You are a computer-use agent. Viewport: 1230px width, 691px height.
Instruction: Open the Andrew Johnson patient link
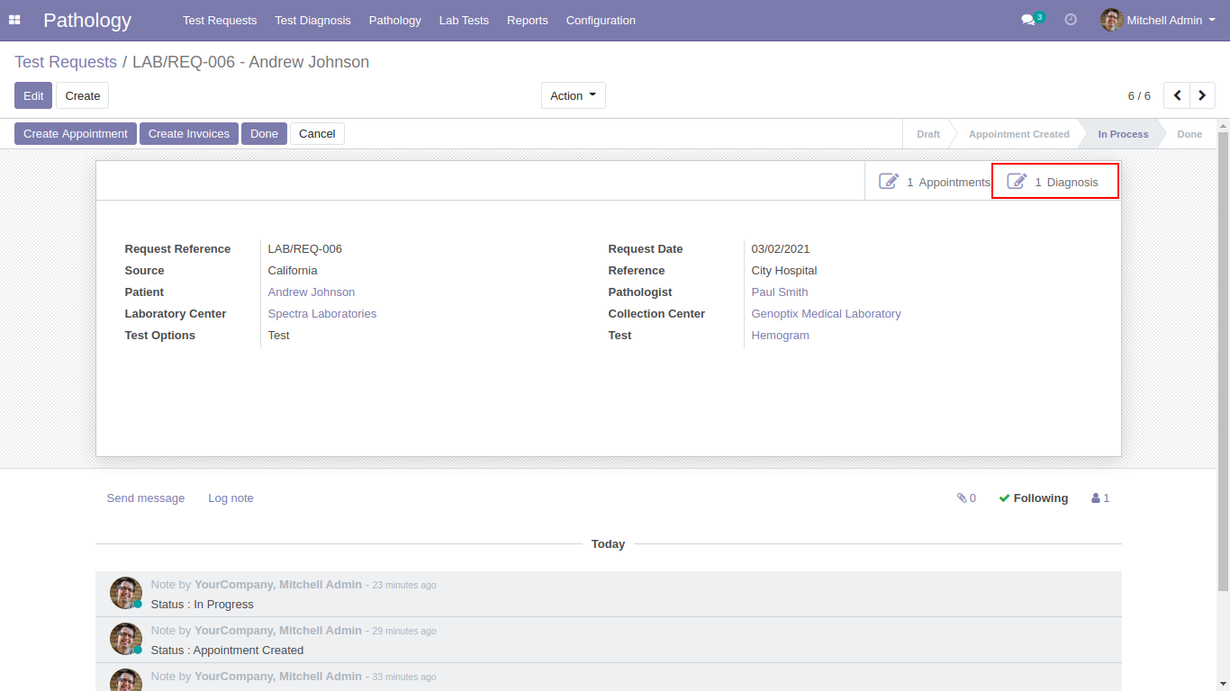tap(312, 292)
